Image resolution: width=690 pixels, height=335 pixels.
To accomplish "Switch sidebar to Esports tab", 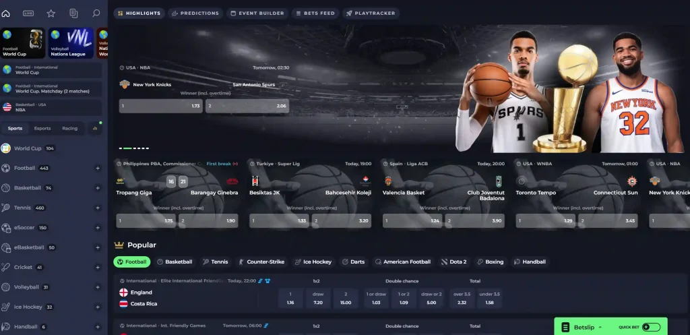I will click(42, 129).
